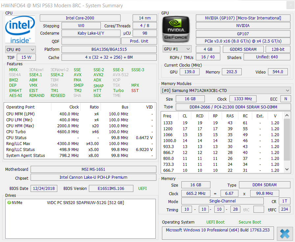Click the Kaby Lake-U/Y codename field
This screenshot has height=242, width=295.
(x=91, y=33)
